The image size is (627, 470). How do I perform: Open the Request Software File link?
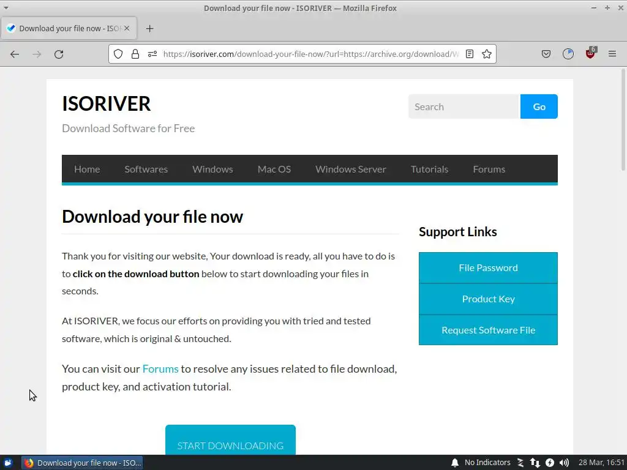tap(488, 330)
